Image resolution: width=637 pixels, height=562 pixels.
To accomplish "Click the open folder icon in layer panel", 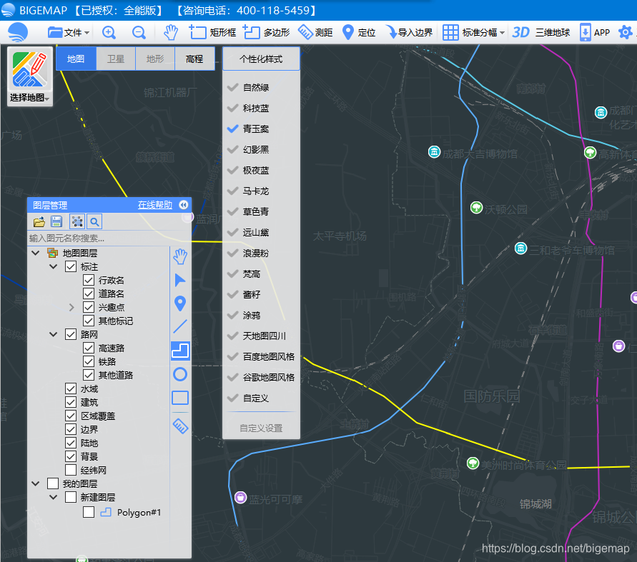I will tap(39, 221).
